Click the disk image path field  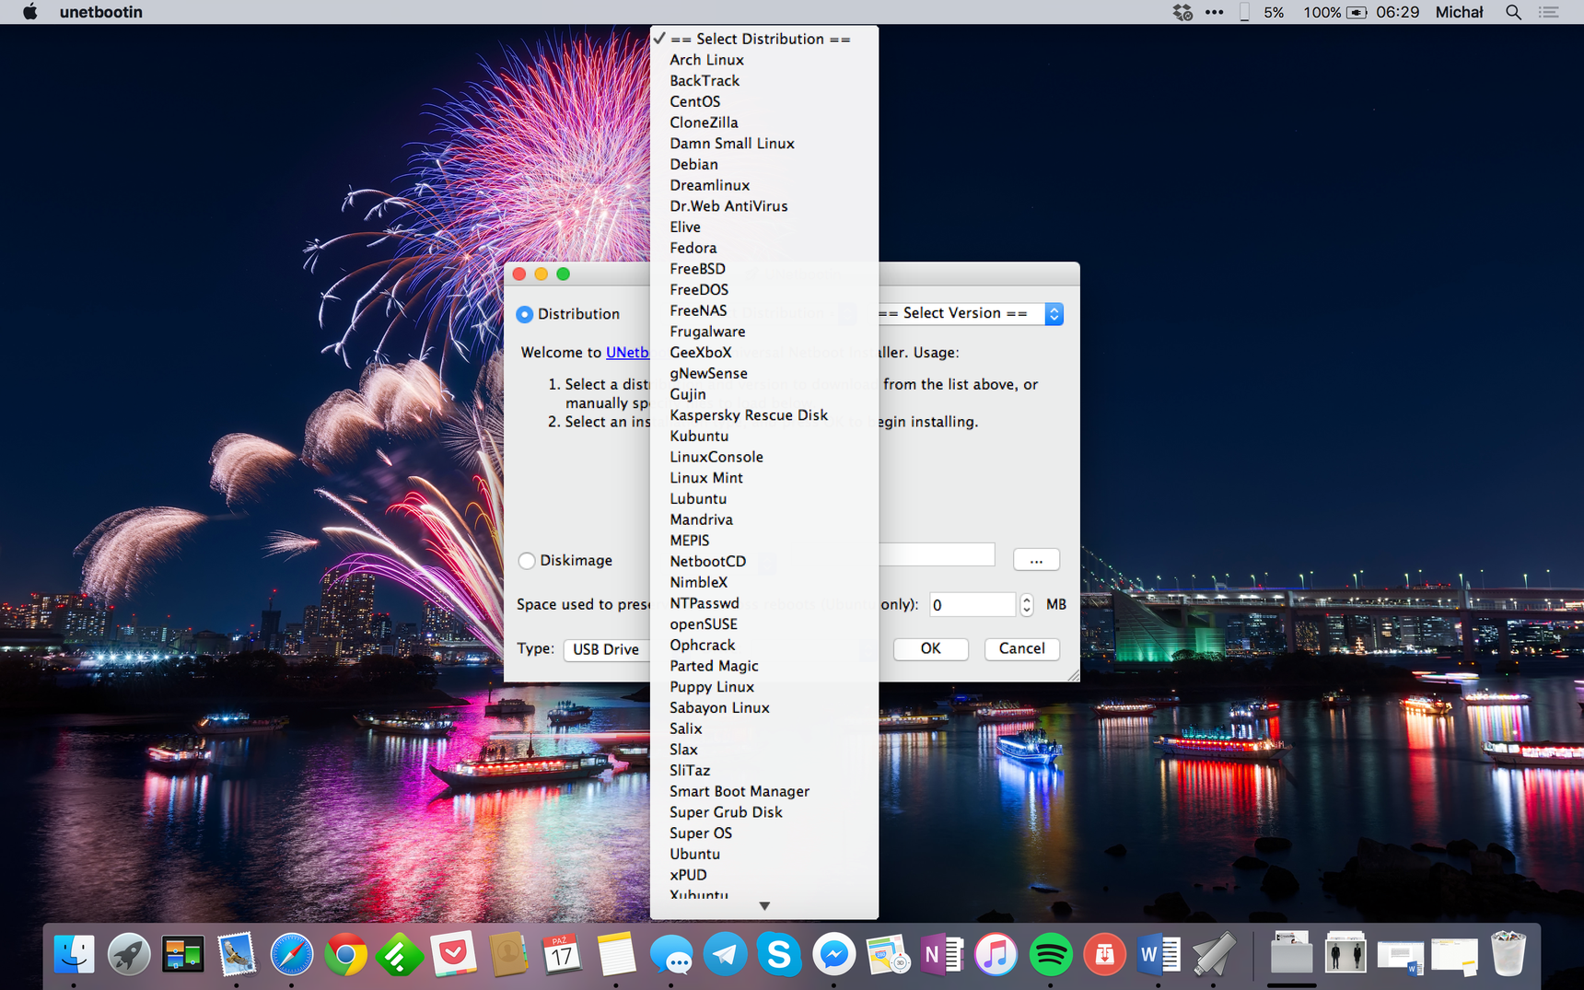point(937,554)
